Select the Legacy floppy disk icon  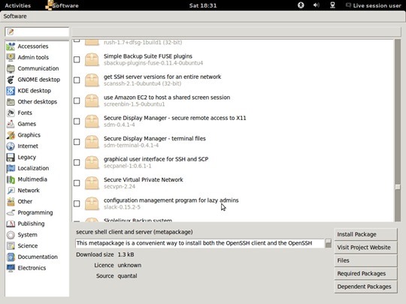(x=11, y=157)
